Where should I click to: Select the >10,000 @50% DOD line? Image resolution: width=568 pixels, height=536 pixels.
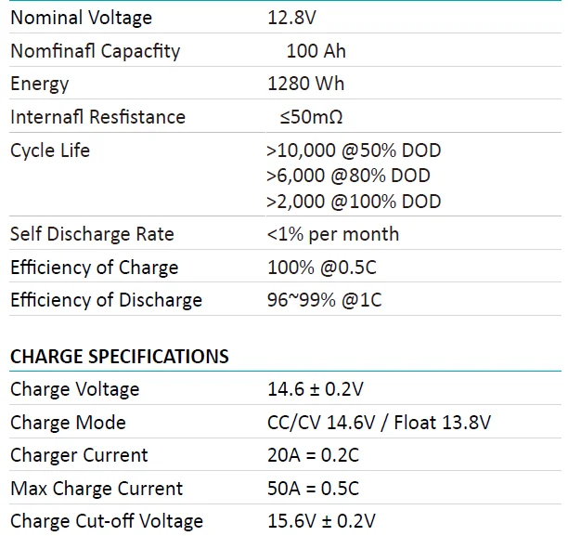pyautogui.click(x=354, y=150)
